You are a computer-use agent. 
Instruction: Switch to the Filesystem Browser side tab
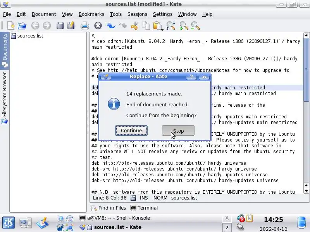pyautogui.click(x=5, y=98)
